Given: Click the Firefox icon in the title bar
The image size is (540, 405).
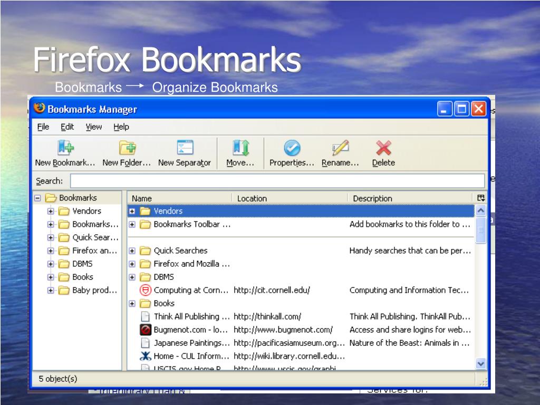Looking at the screenshot, I should pyautogui.click(x=39, y=108).
